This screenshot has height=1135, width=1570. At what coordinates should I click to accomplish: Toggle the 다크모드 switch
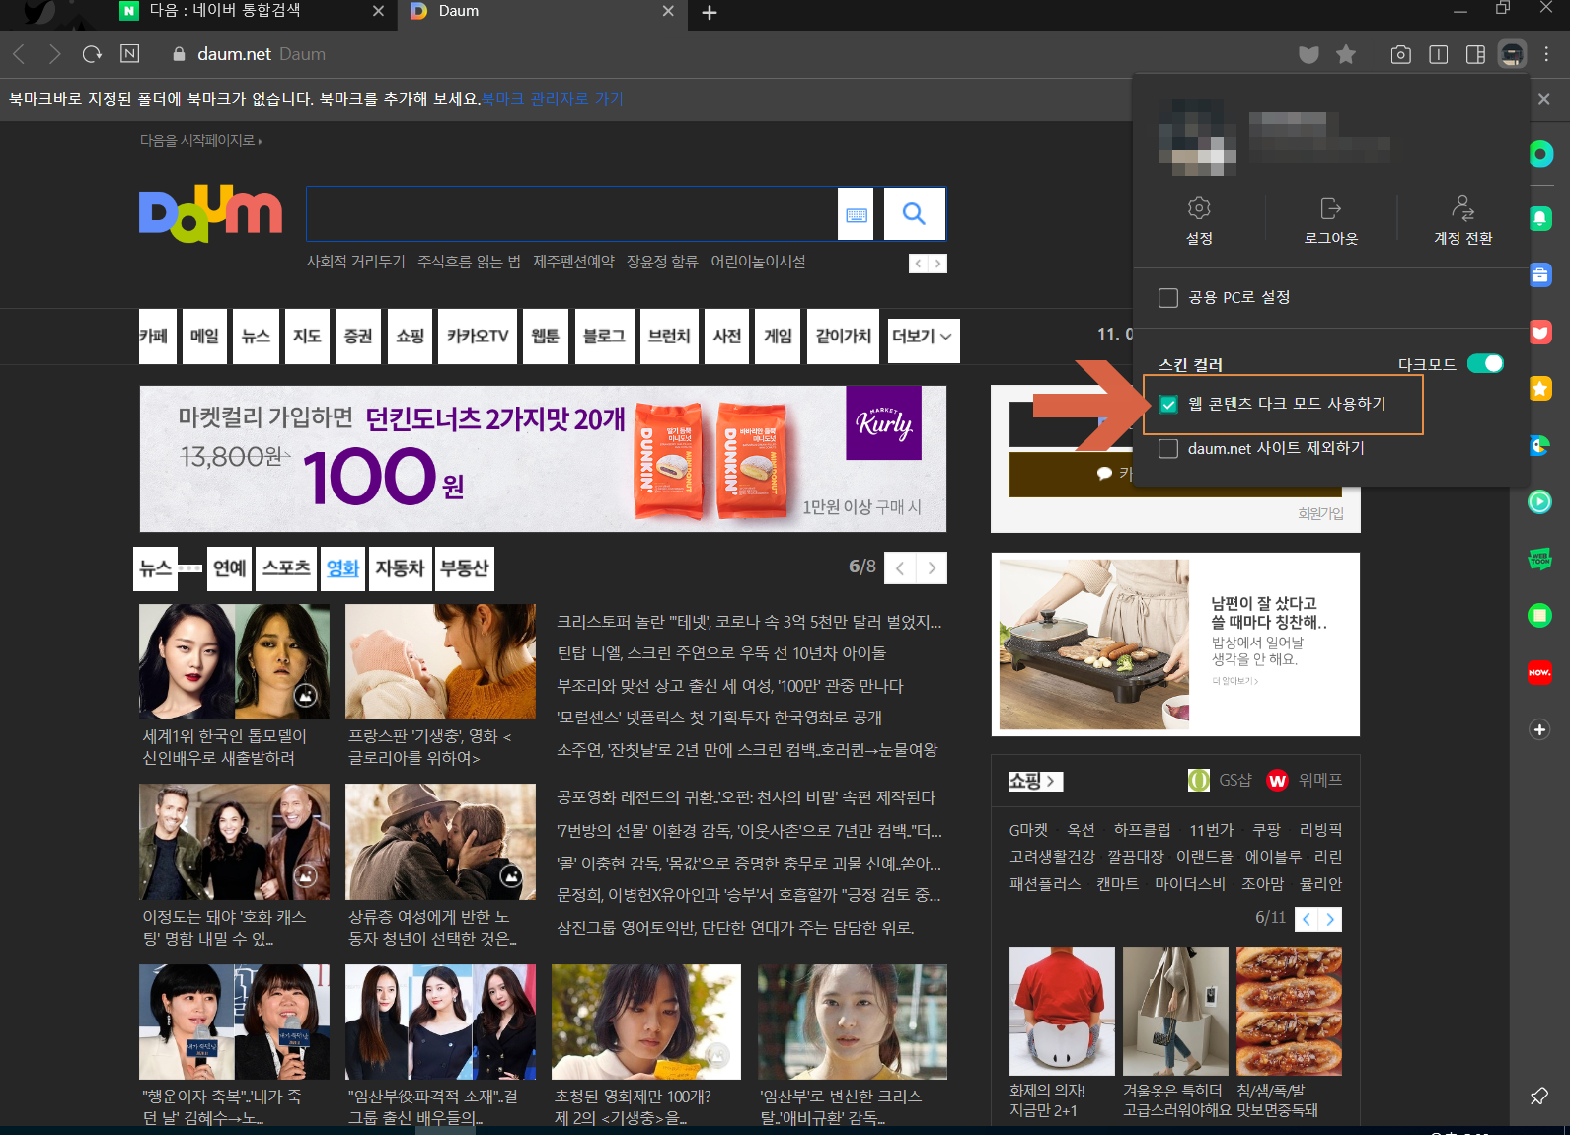[1485, 363]
